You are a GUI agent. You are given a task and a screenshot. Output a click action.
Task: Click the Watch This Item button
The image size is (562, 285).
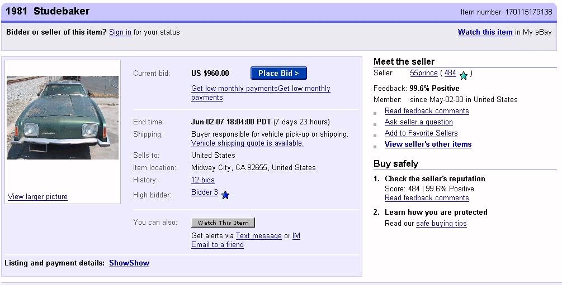pyautogui.click(x=223, y=223)
